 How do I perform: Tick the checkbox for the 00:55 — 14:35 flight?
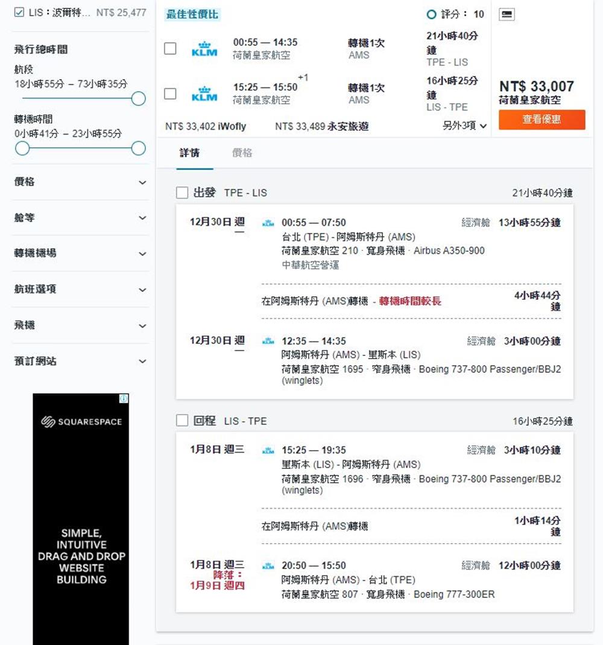tap(171, 48)
